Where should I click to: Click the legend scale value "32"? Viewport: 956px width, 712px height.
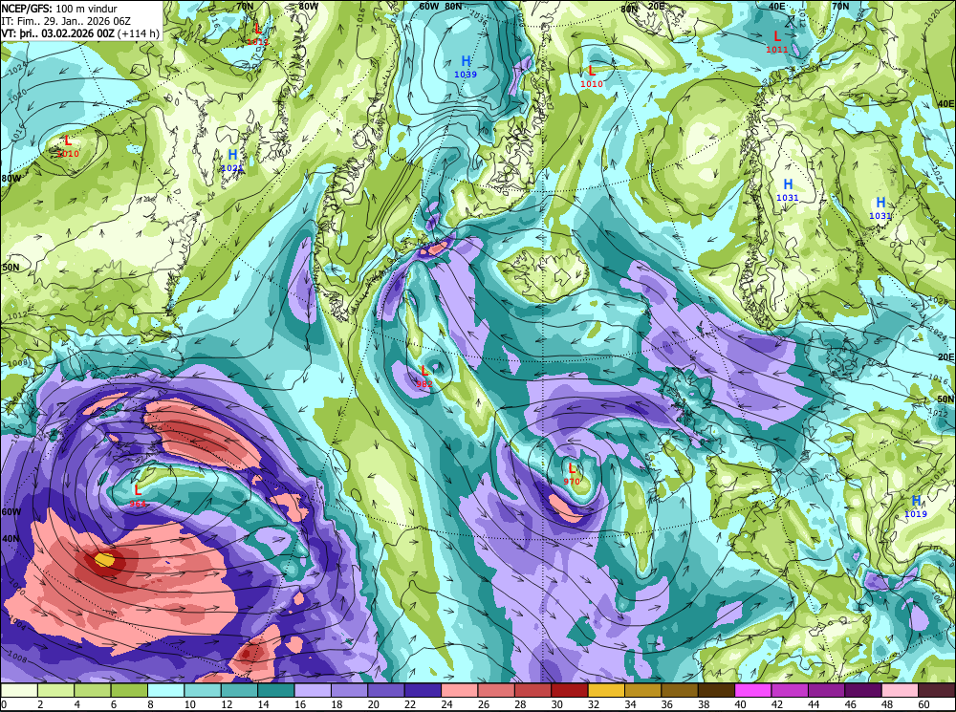[594, 704]
